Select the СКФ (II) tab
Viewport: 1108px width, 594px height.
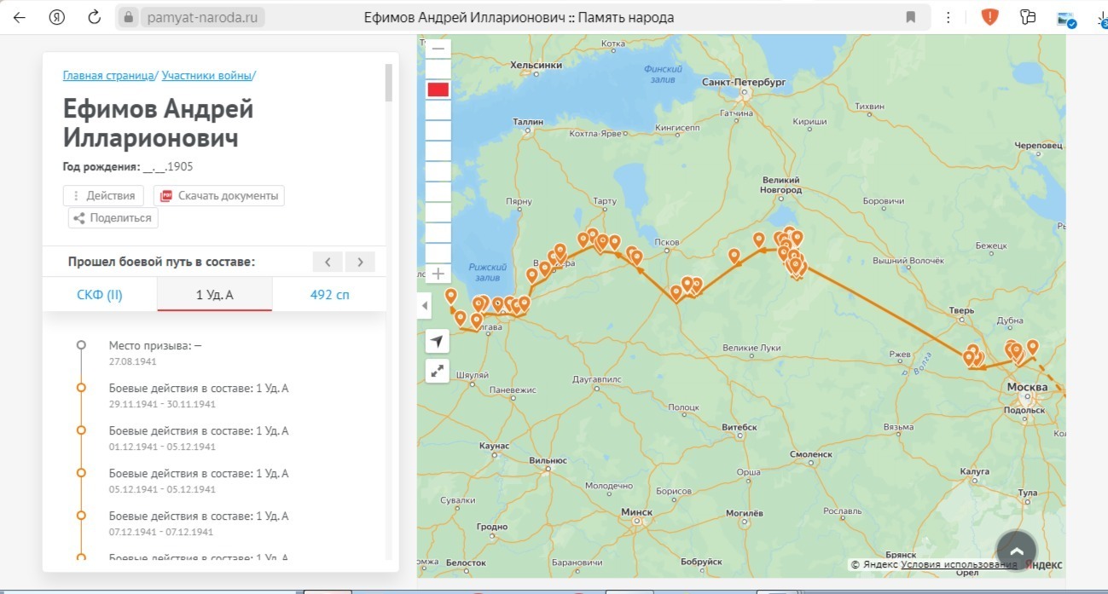(x=100, y=295)
